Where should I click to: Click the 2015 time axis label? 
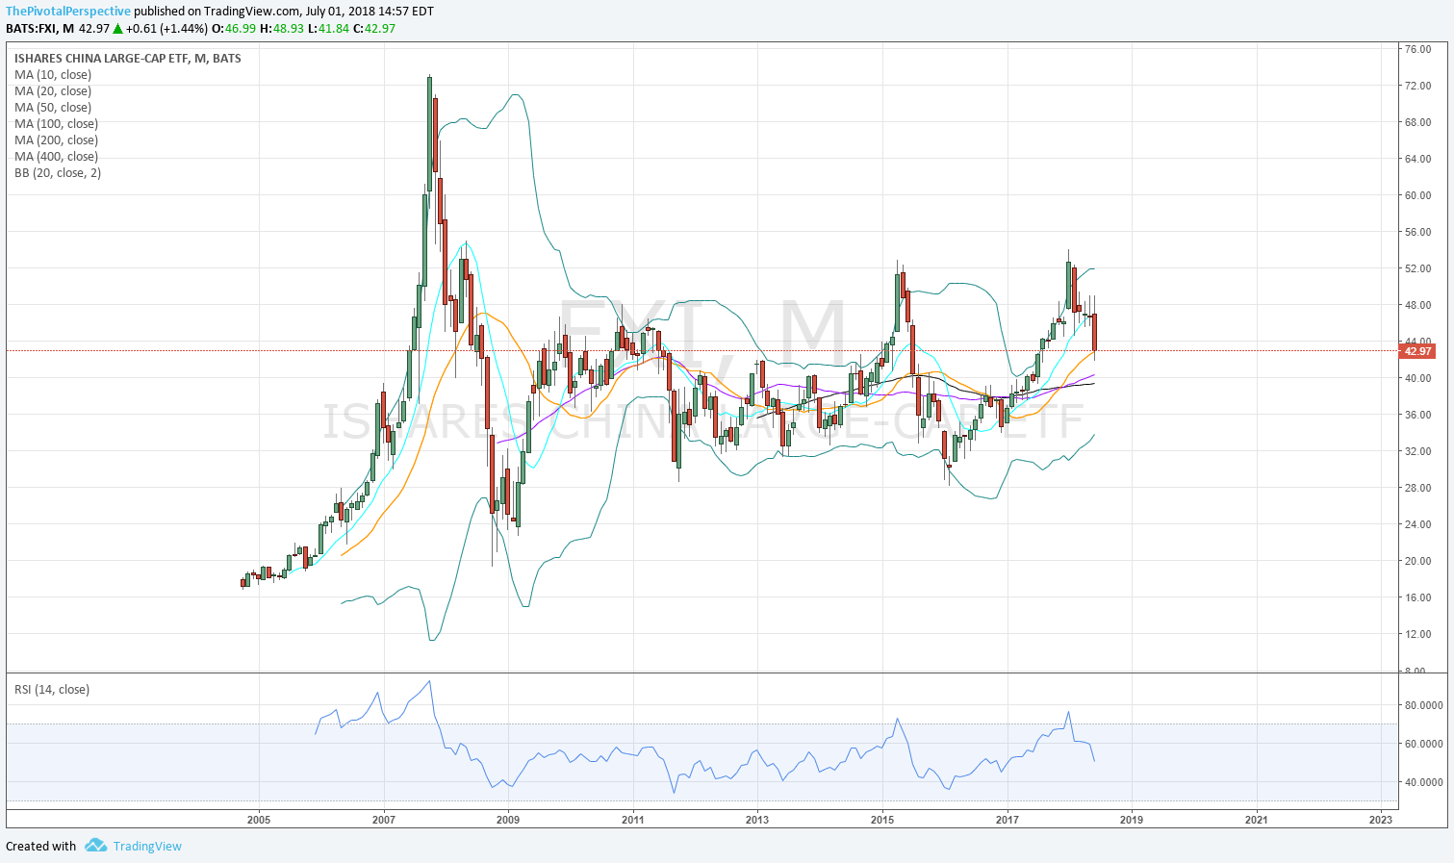pyautogui.click(x=881, y=820)
